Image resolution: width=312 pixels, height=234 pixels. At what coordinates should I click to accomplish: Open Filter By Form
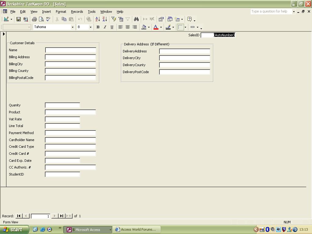coord(121,19)
